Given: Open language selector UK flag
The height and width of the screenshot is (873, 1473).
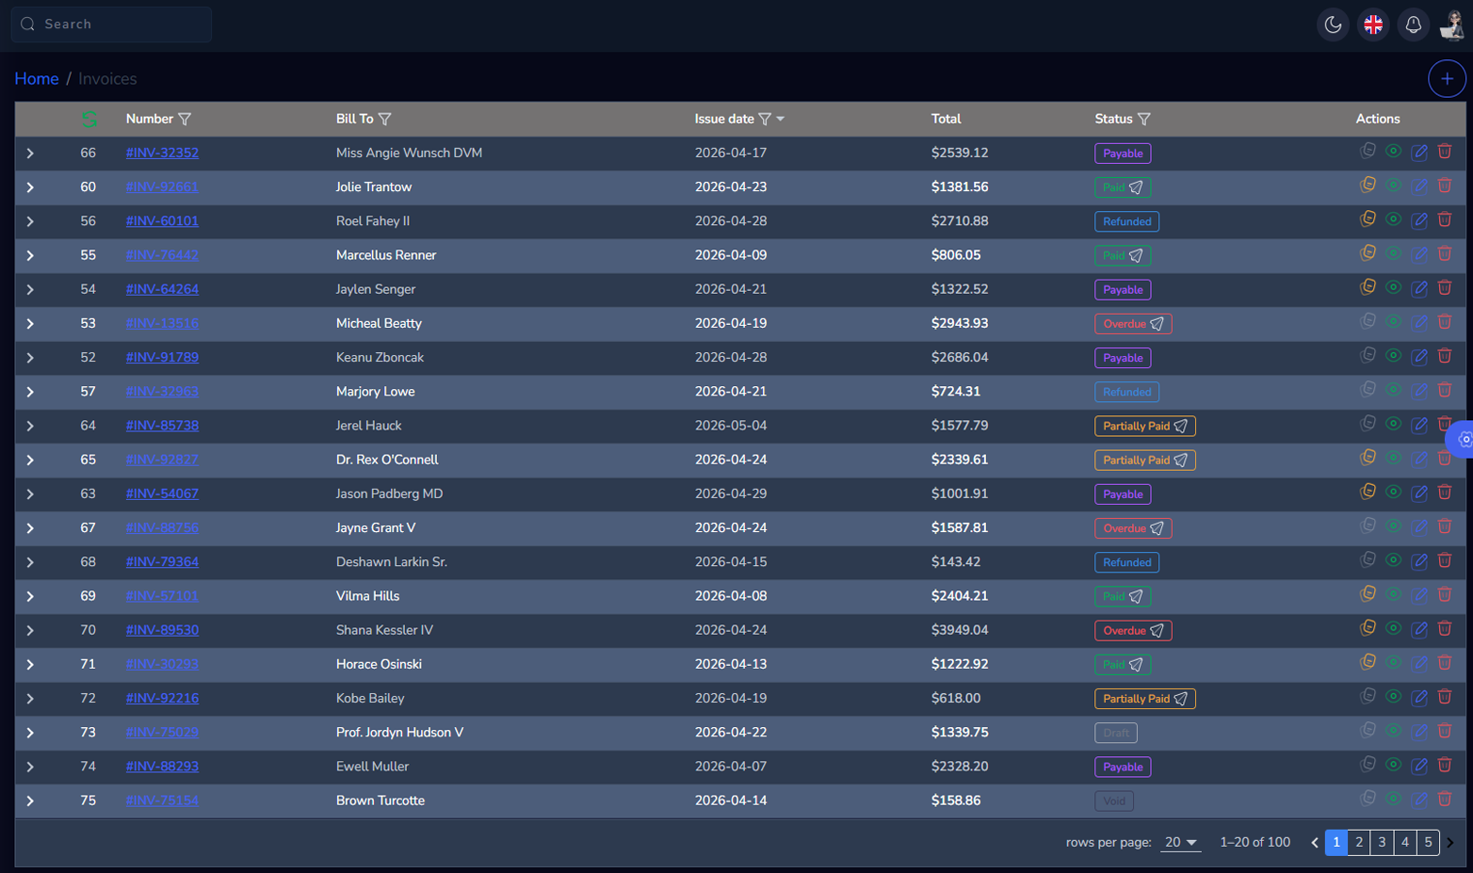Looking at the screenshot, I should coord(1373,24).
